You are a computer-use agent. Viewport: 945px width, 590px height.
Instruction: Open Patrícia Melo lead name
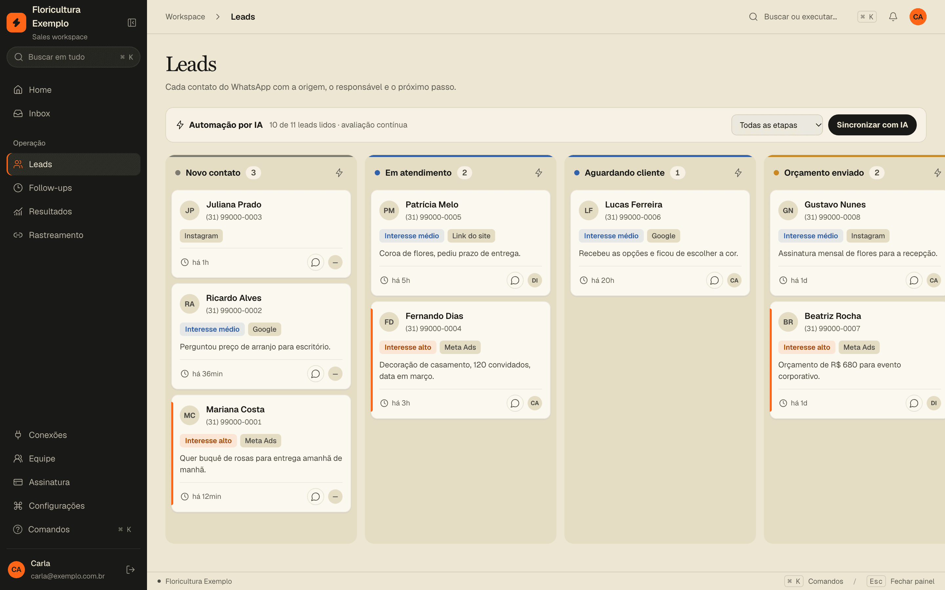(431, 205)
